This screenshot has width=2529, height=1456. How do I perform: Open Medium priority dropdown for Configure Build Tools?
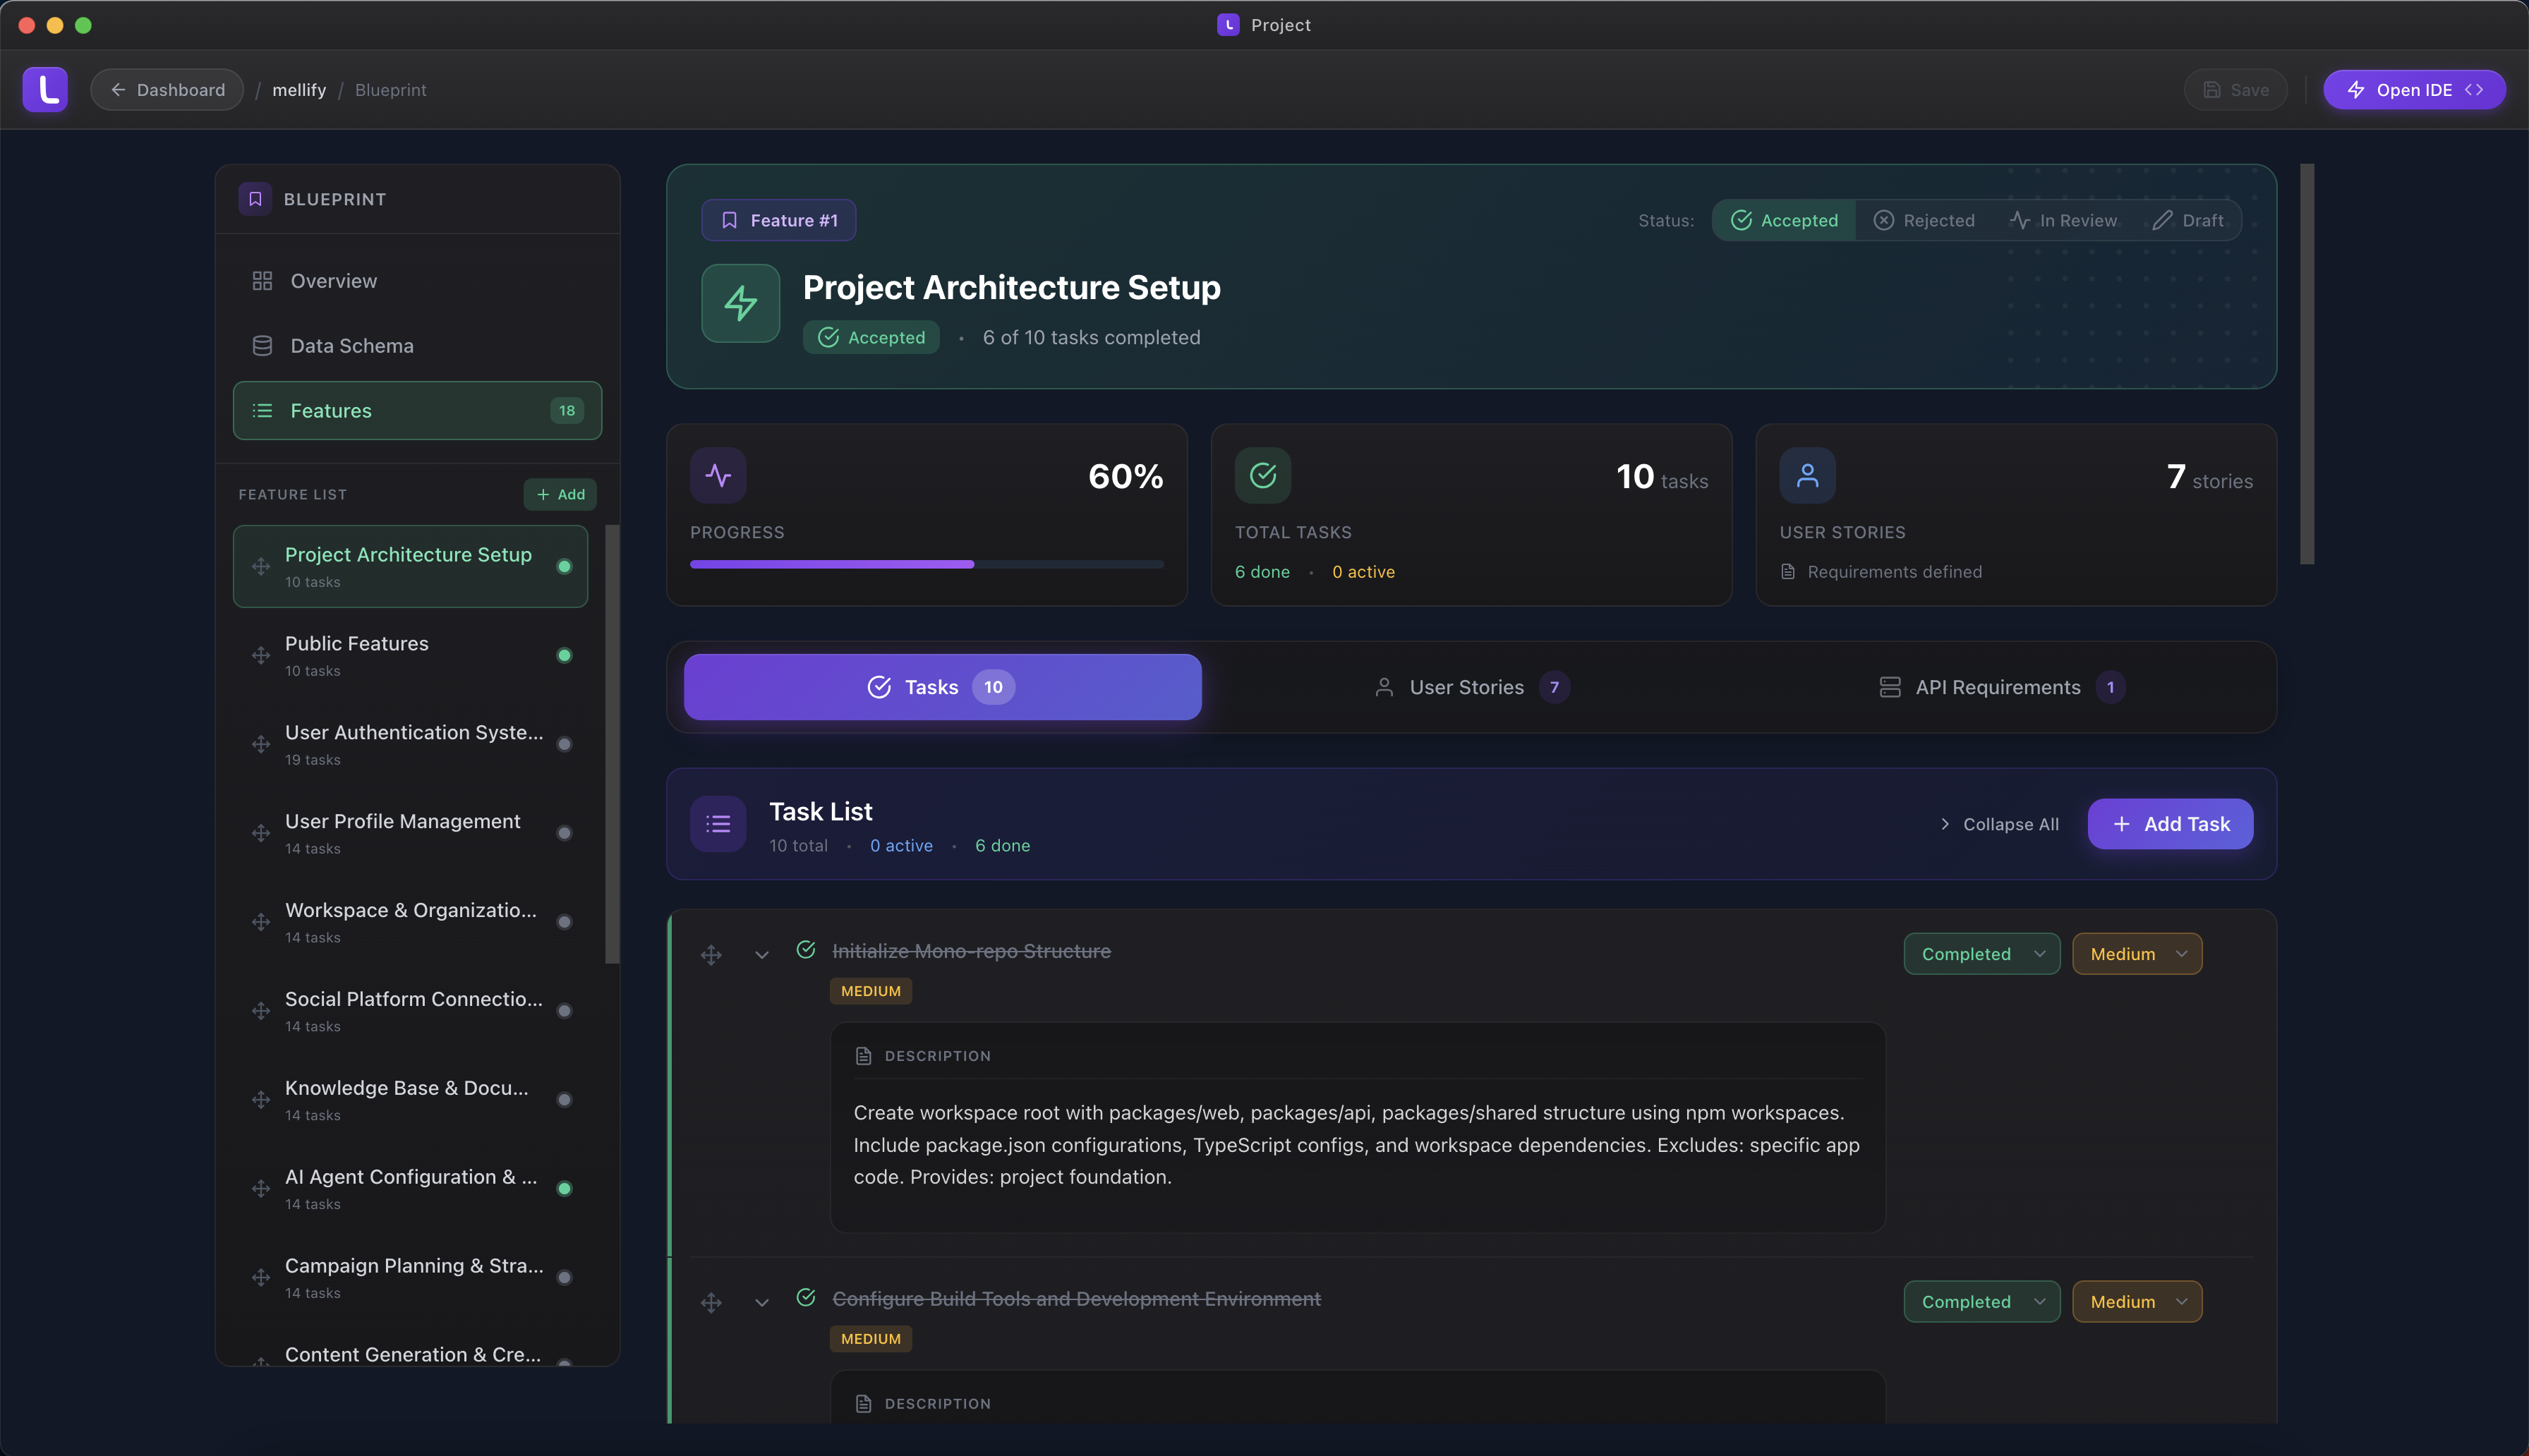[2136, 1301]
